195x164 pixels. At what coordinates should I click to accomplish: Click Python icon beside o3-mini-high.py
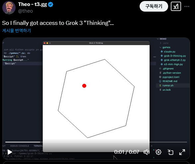(162, 64)
